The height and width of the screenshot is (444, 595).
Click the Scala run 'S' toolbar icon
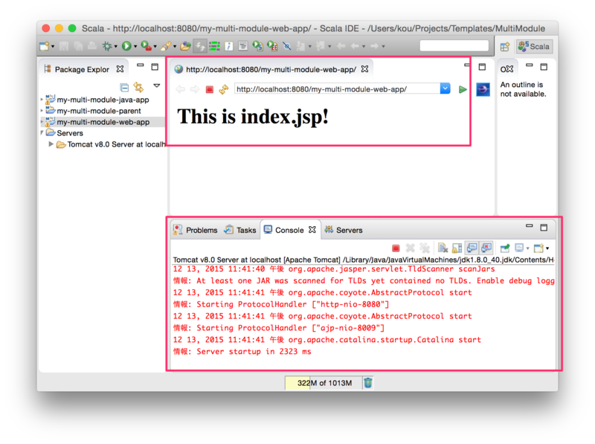tap(257, 46)
